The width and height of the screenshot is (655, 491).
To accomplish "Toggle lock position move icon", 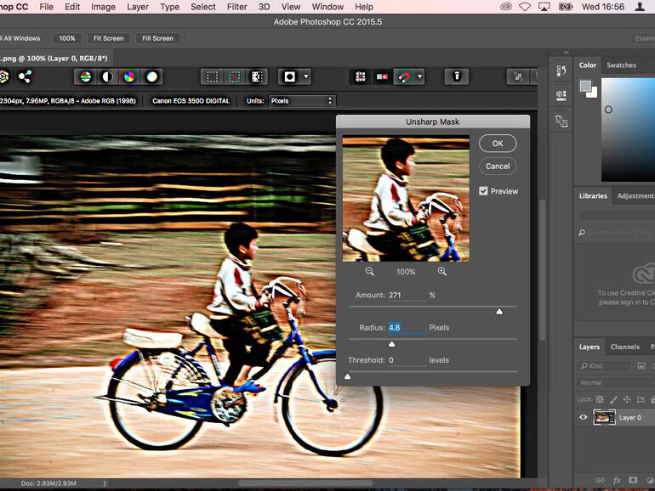I will (x=627, y=399).
